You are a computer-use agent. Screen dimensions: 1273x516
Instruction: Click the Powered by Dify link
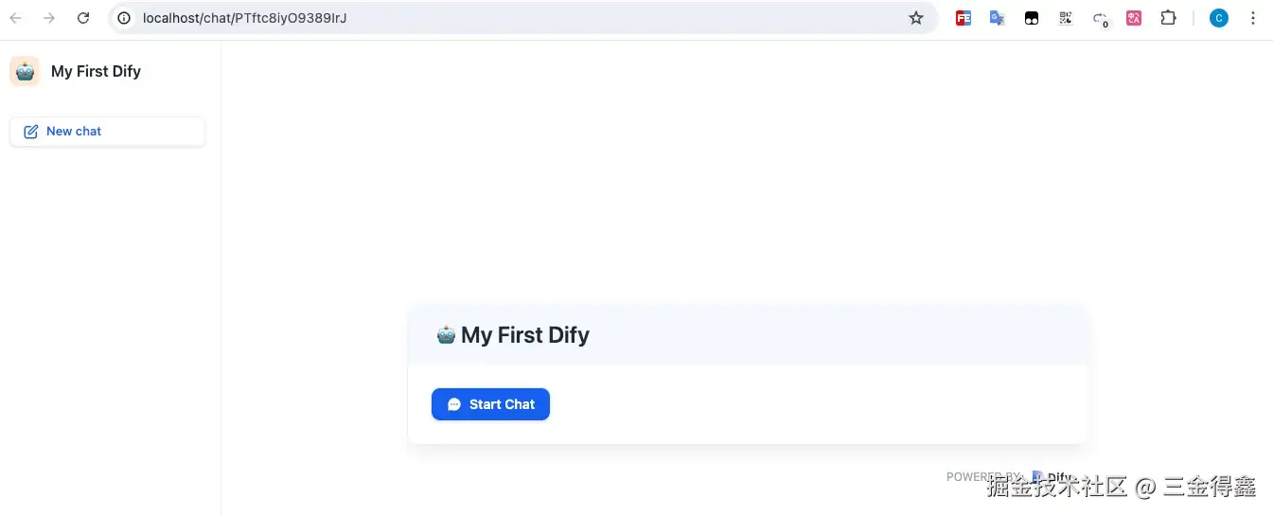1051,477
